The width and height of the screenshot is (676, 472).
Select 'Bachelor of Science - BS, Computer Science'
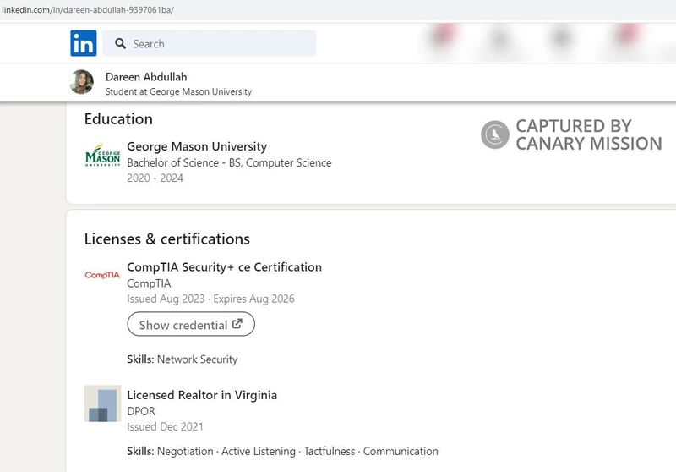229,162
